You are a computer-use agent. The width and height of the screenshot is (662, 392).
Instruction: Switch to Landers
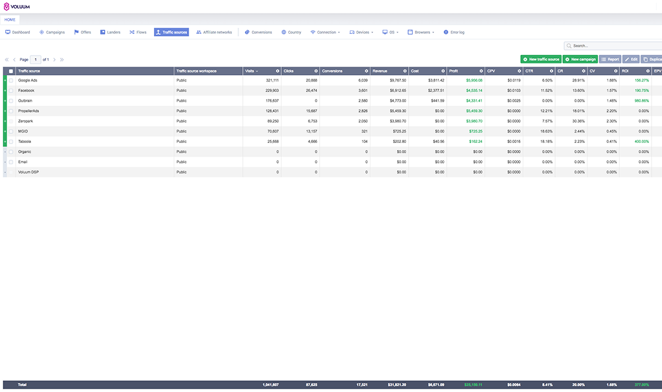click(x=110, y=32)
